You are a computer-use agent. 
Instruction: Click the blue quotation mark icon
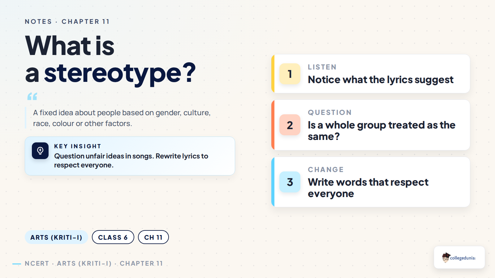pyautogui.click(x=32, y=96)
